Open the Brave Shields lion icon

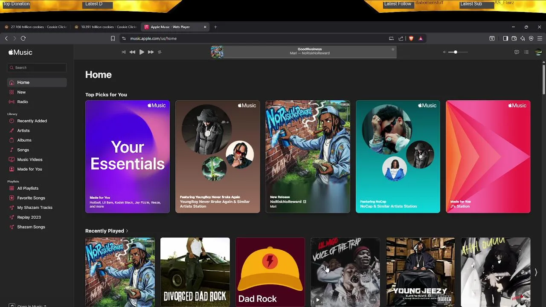pos(411,38)
